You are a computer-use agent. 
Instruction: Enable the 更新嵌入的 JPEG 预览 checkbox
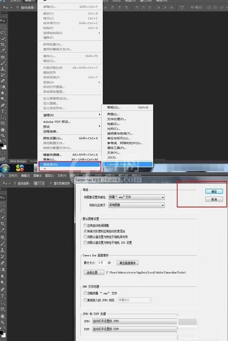[x=85, y=300]
